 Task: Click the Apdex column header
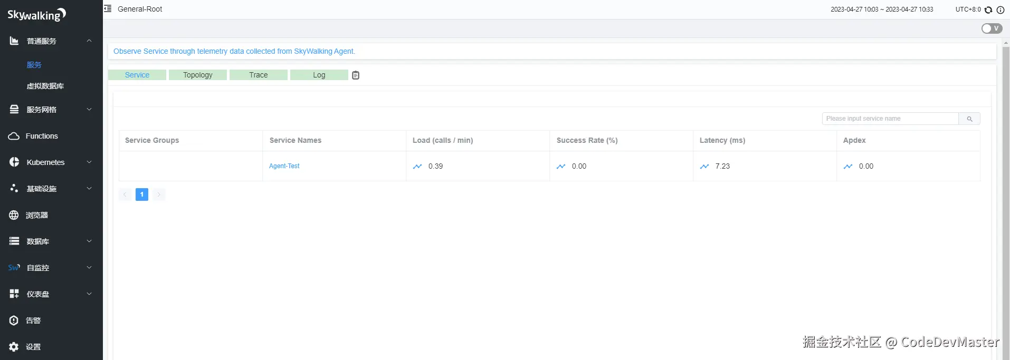click(x=854, y=140)
